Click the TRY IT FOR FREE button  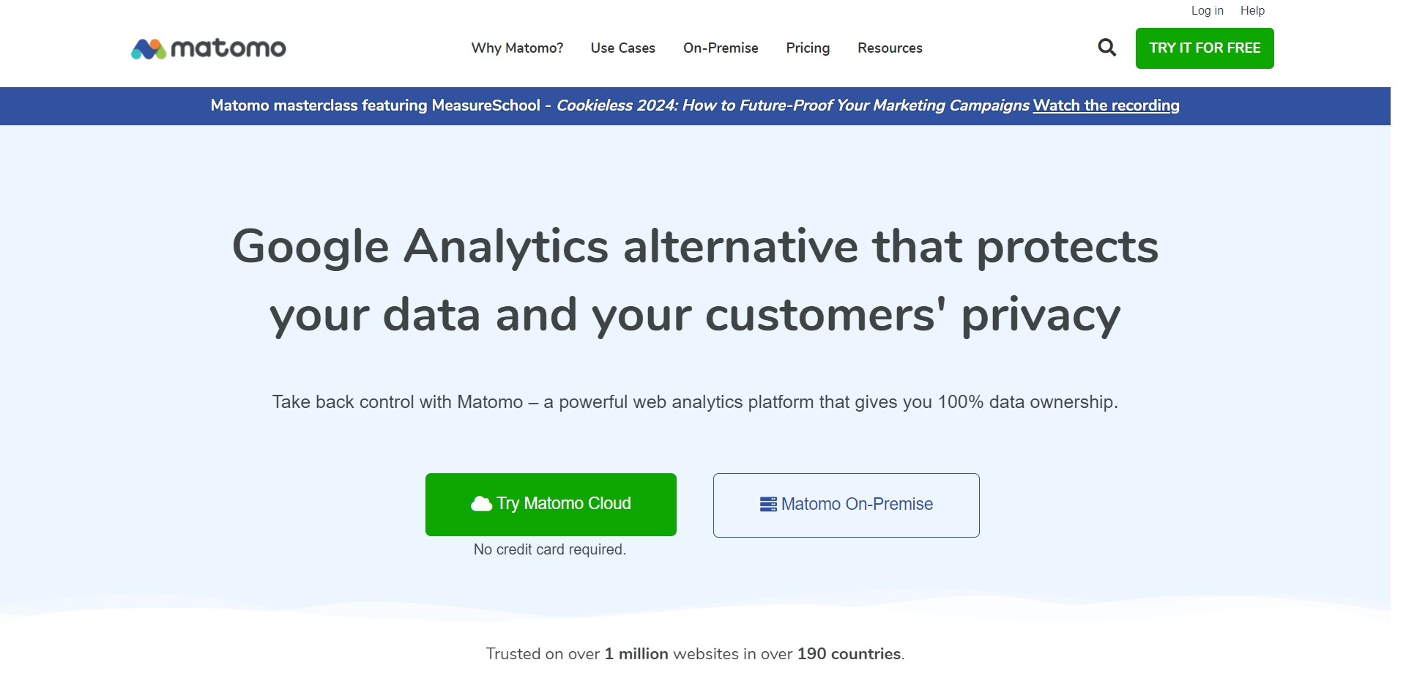pyautogui.click(x=1205, y=48)
